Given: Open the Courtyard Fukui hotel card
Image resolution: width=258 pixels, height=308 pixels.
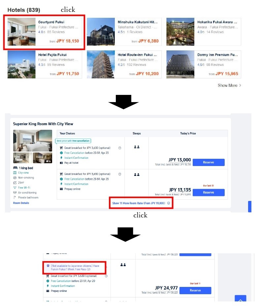Looking at the screenshot, I should tap(45, 32).
